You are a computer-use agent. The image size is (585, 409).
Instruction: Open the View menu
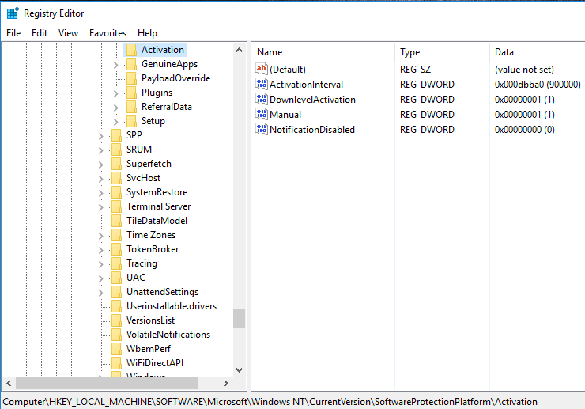68,33
